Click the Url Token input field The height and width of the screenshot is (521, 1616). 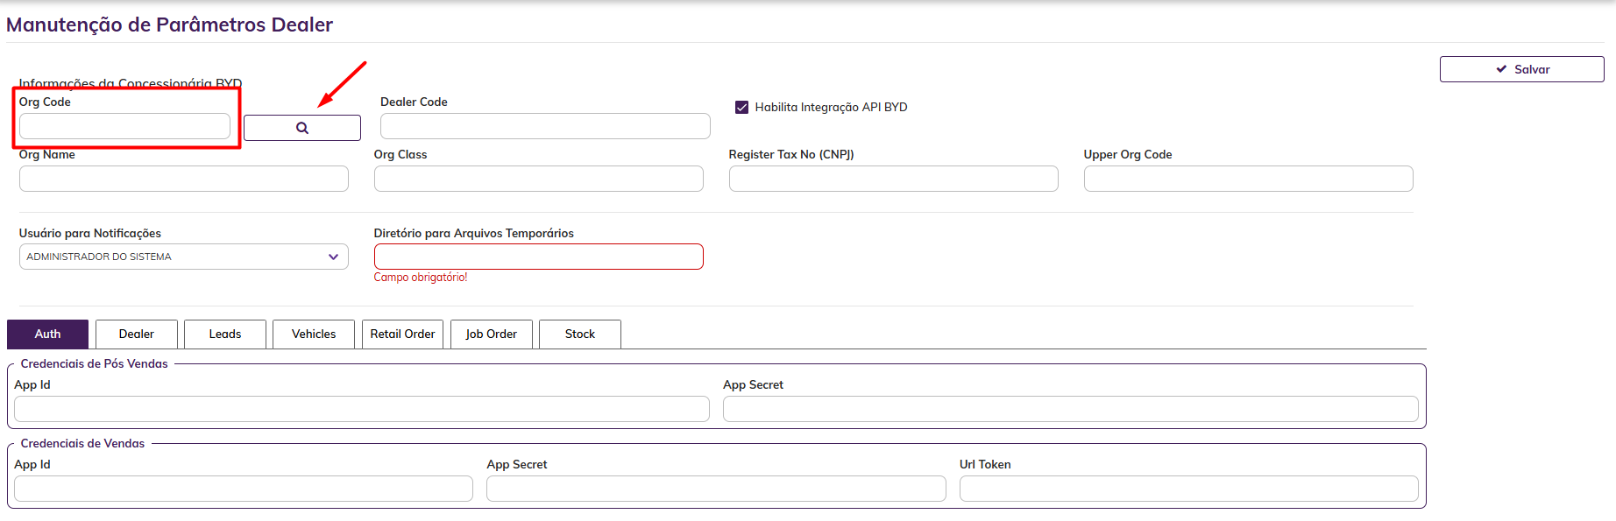[x=1188, y=489]
